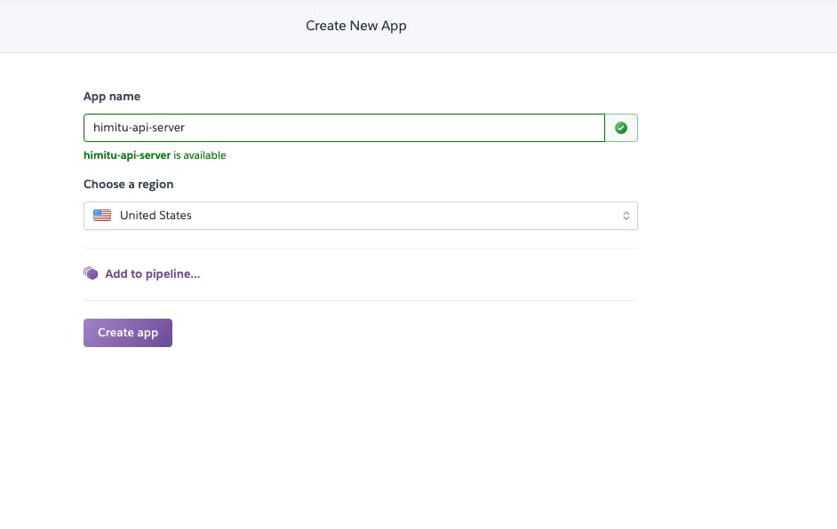This screenshot has height=529, width=837.
Task: Click the Choose a region label
Action: coord(129,184)
